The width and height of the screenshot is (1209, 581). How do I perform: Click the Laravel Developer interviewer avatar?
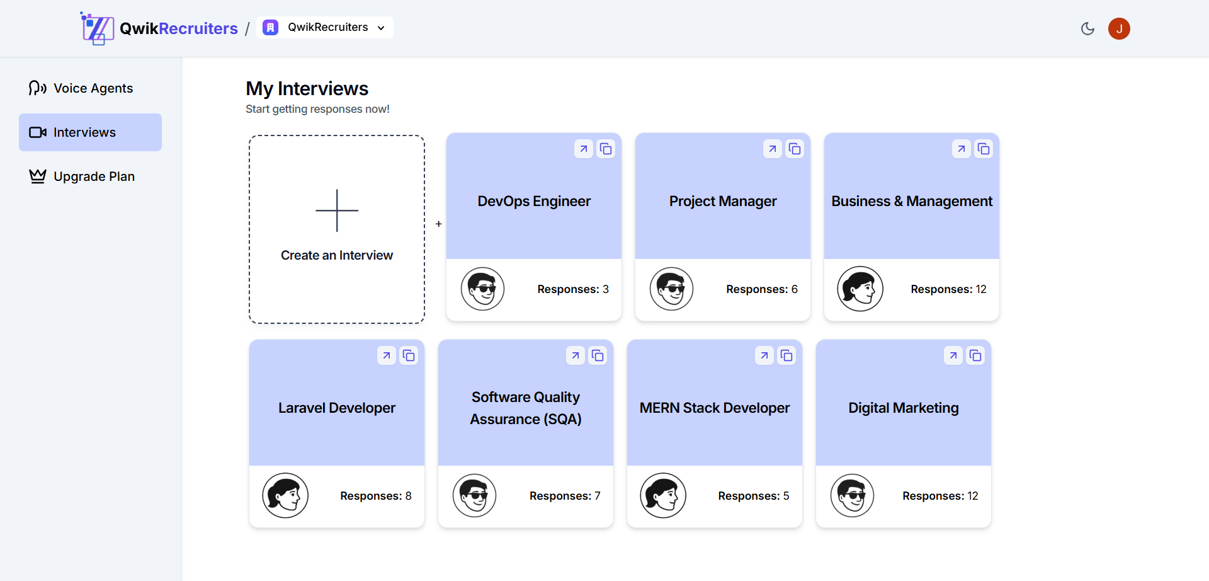[285, 495]
